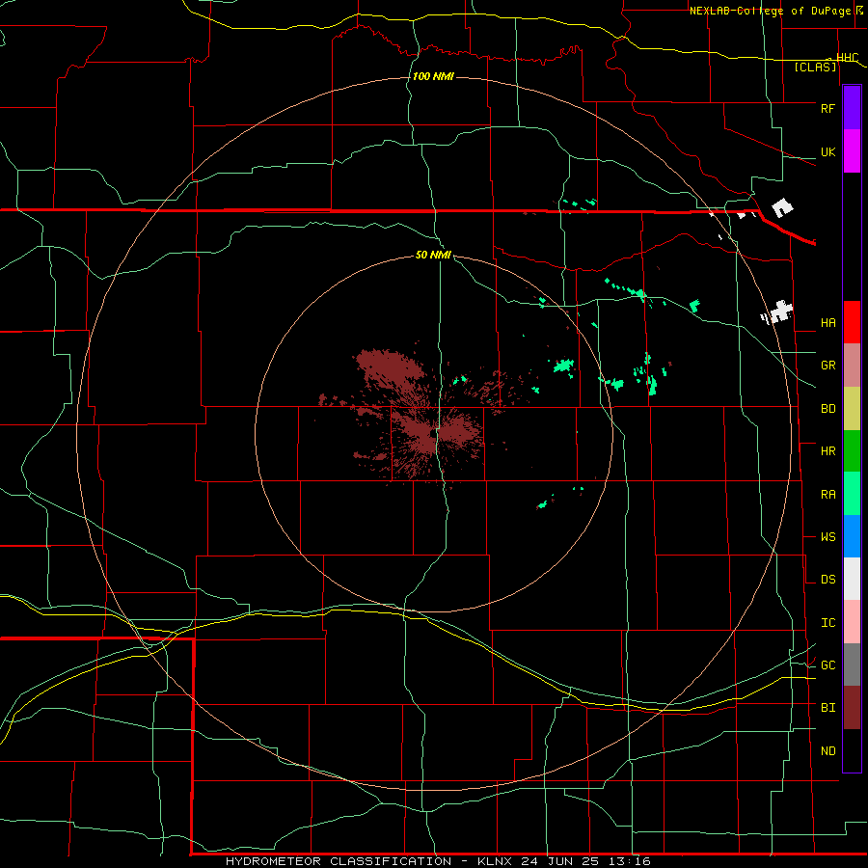Click the 'HR' legend label

pos(827,451)
